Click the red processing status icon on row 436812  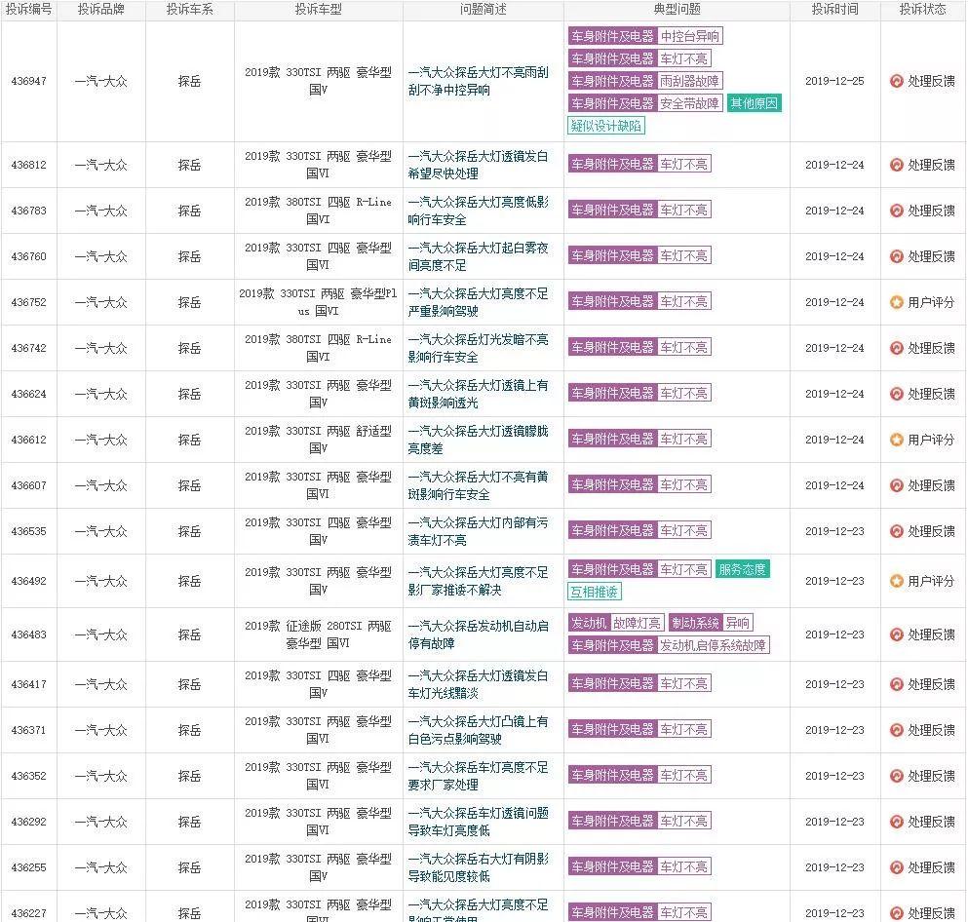coord(896,164)
